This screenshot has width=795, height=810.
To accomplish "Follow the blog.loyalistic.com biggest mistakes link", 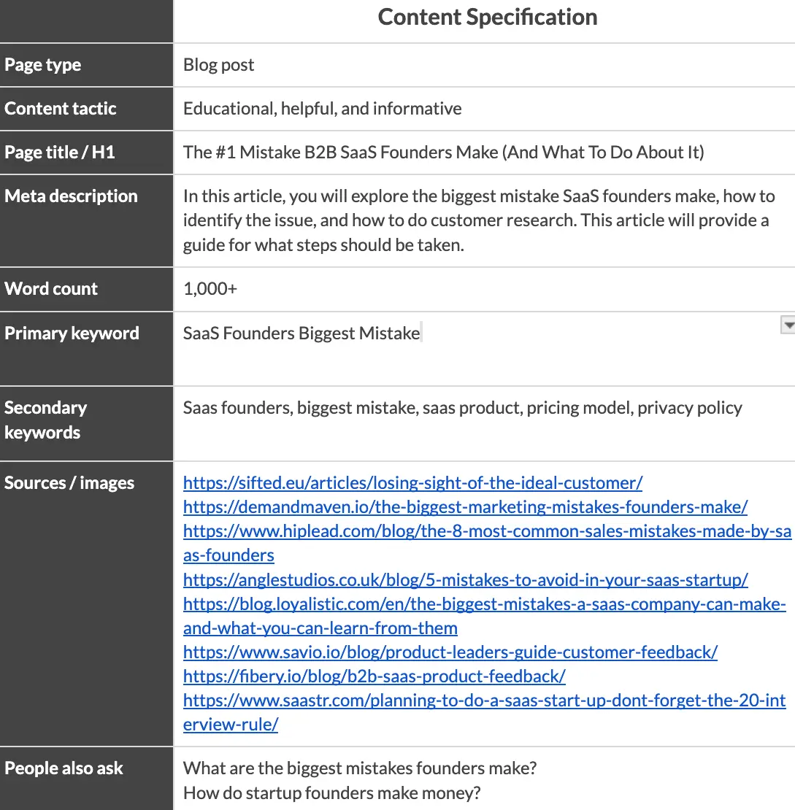I will tap(484, 604).
